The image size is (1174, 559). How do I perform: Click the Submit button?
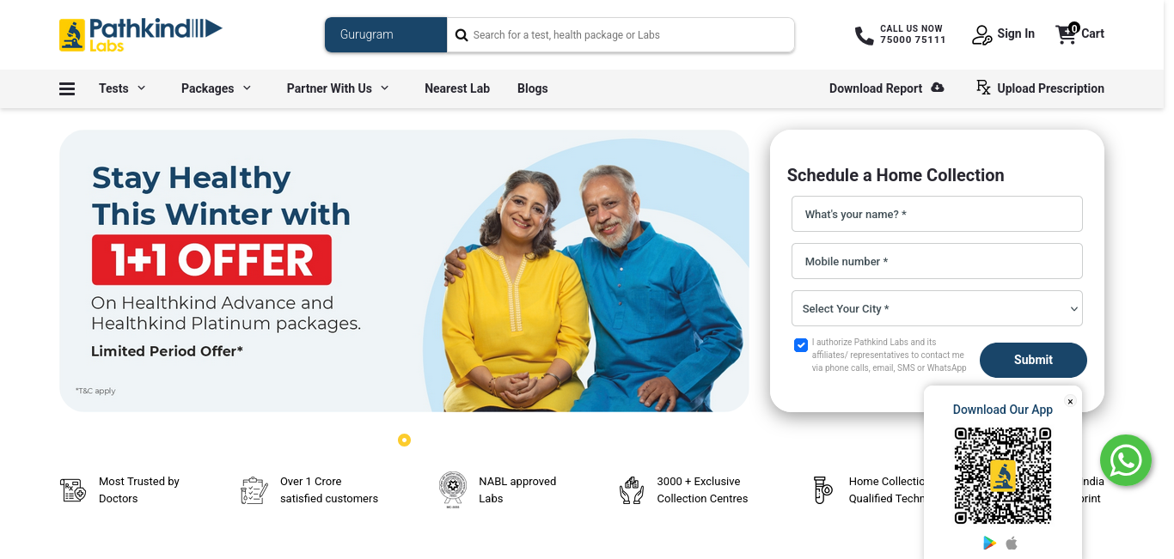pyautogui.click(x=1033, y=360)
